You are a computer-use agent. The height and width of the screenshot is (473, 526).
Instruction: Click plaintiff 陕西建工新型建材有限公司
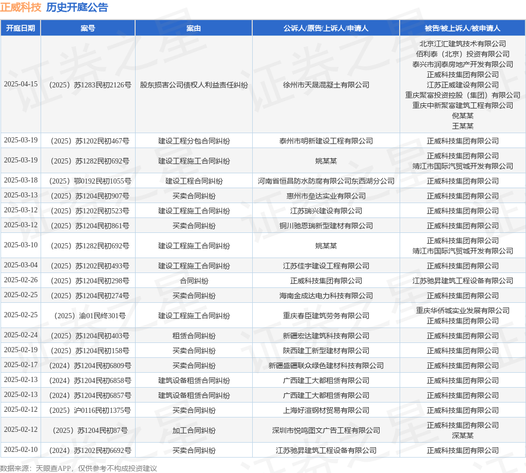pos(326,351)
